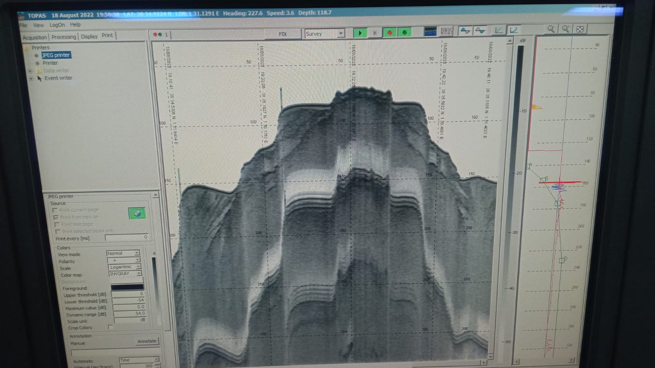Click the greyed step/pause button beside play
Viewport: 655px width, 368px height.
click(x=375, y=33)
